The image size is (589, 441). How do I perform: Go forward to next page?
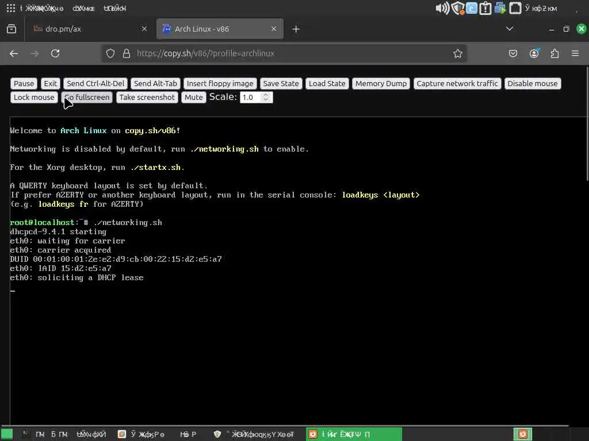coord(35,53)
